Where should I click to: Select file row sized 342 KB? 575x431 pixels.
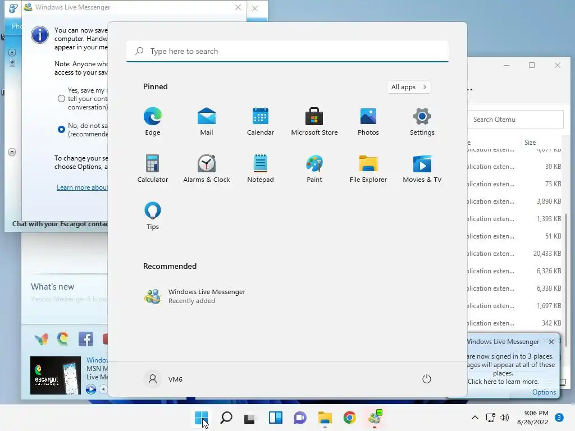tap(514, 323)
